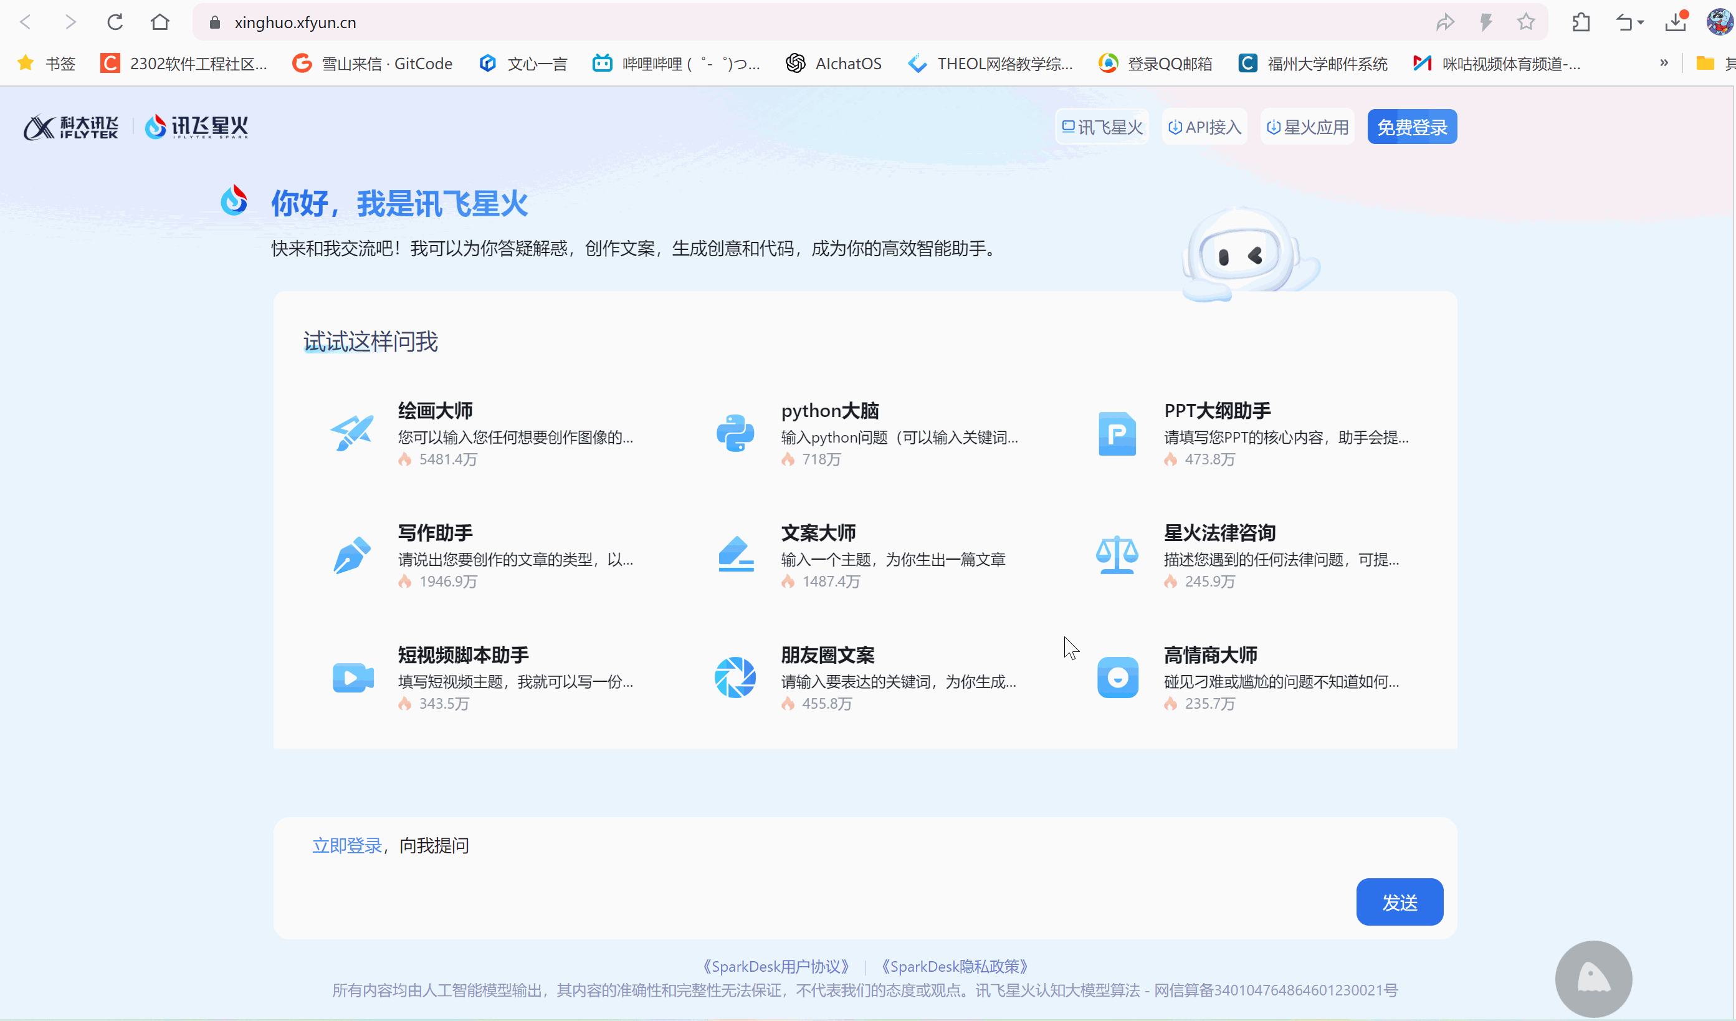
Task: Open the 福州大学邮件系统 bookmark
Action: 1313,64
